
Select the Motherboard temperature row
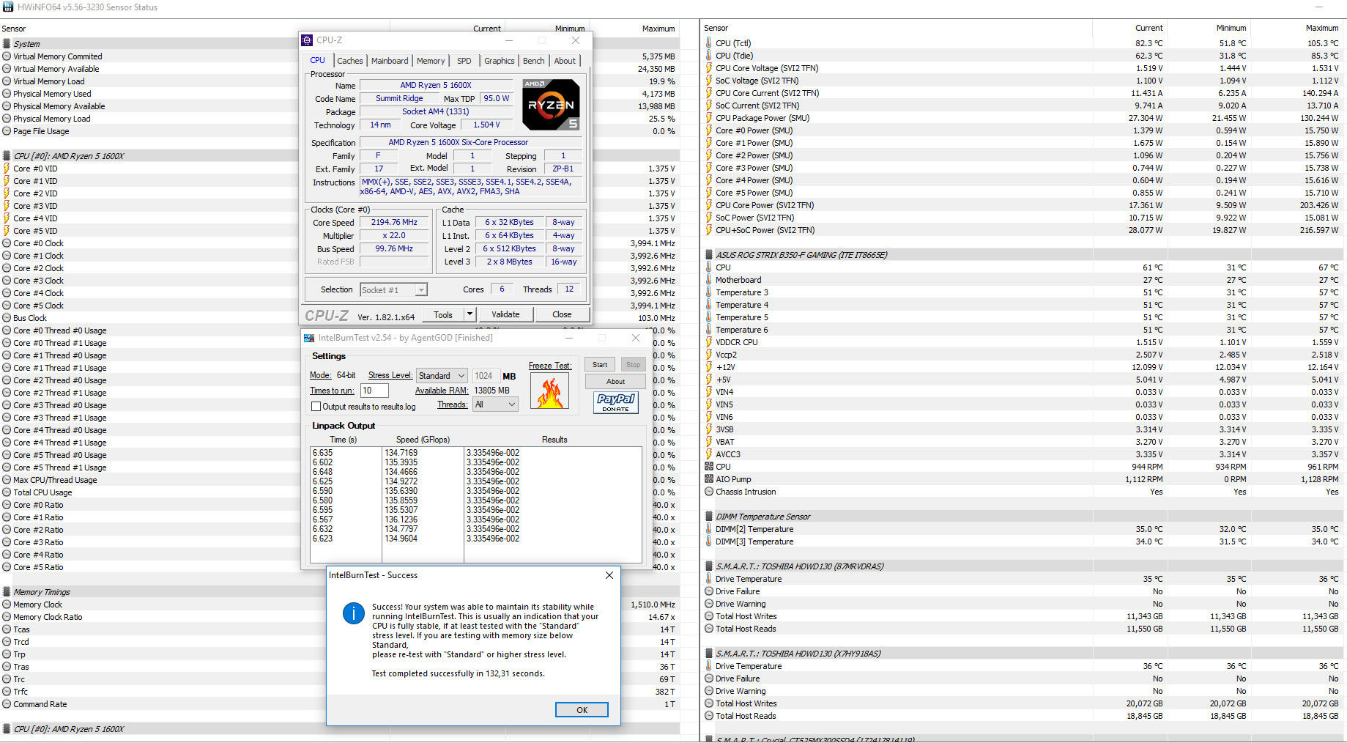tap(1021, 280)
